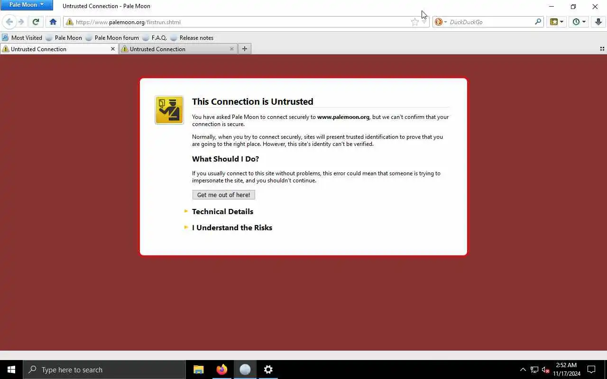Expand the Technical Details section
Image resolution: width=607 pixels, height=379 pixels.
tap(222, 211)
